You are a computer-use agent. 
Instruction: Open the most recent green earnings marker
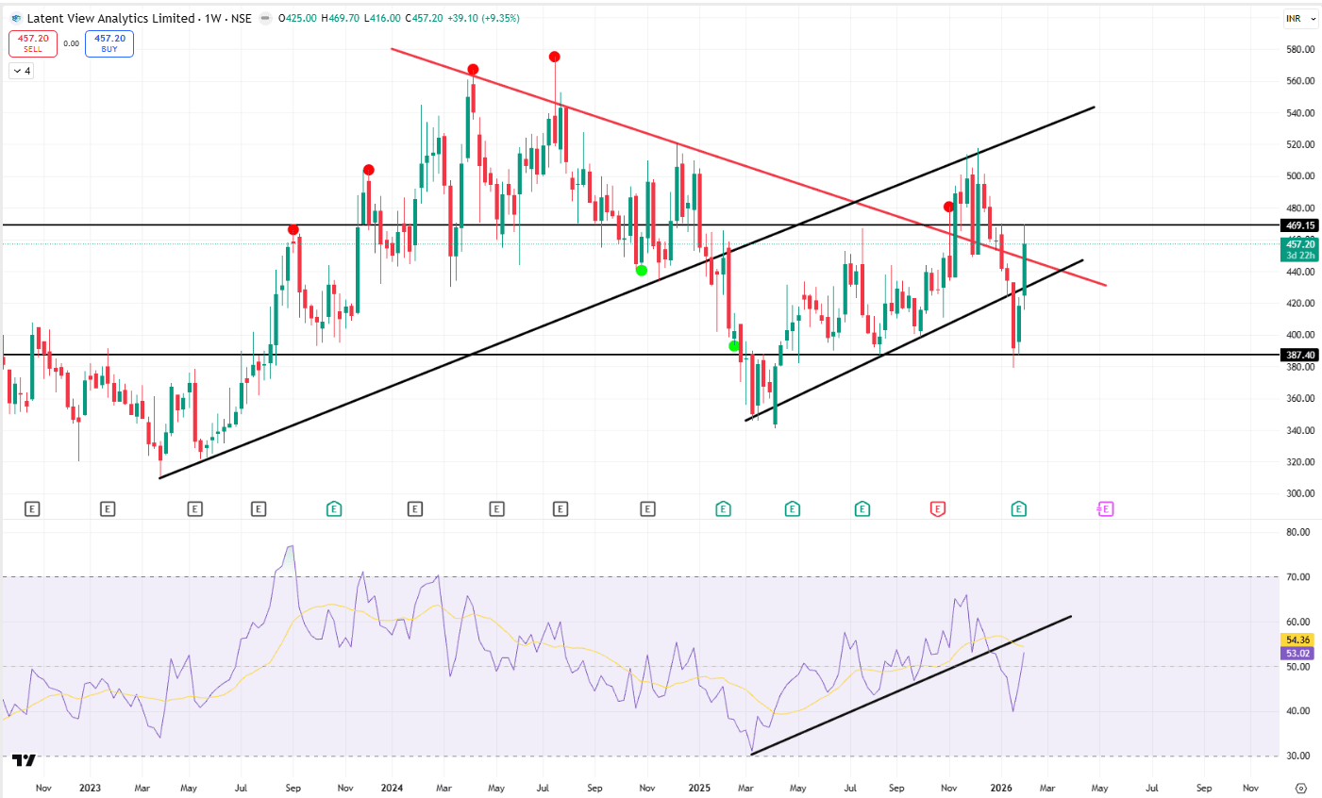(x=1018, y=509)
